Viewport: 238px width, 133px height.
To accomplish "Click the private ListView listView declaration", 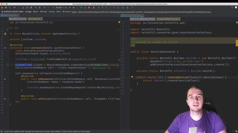I will (x=28, y=40).
